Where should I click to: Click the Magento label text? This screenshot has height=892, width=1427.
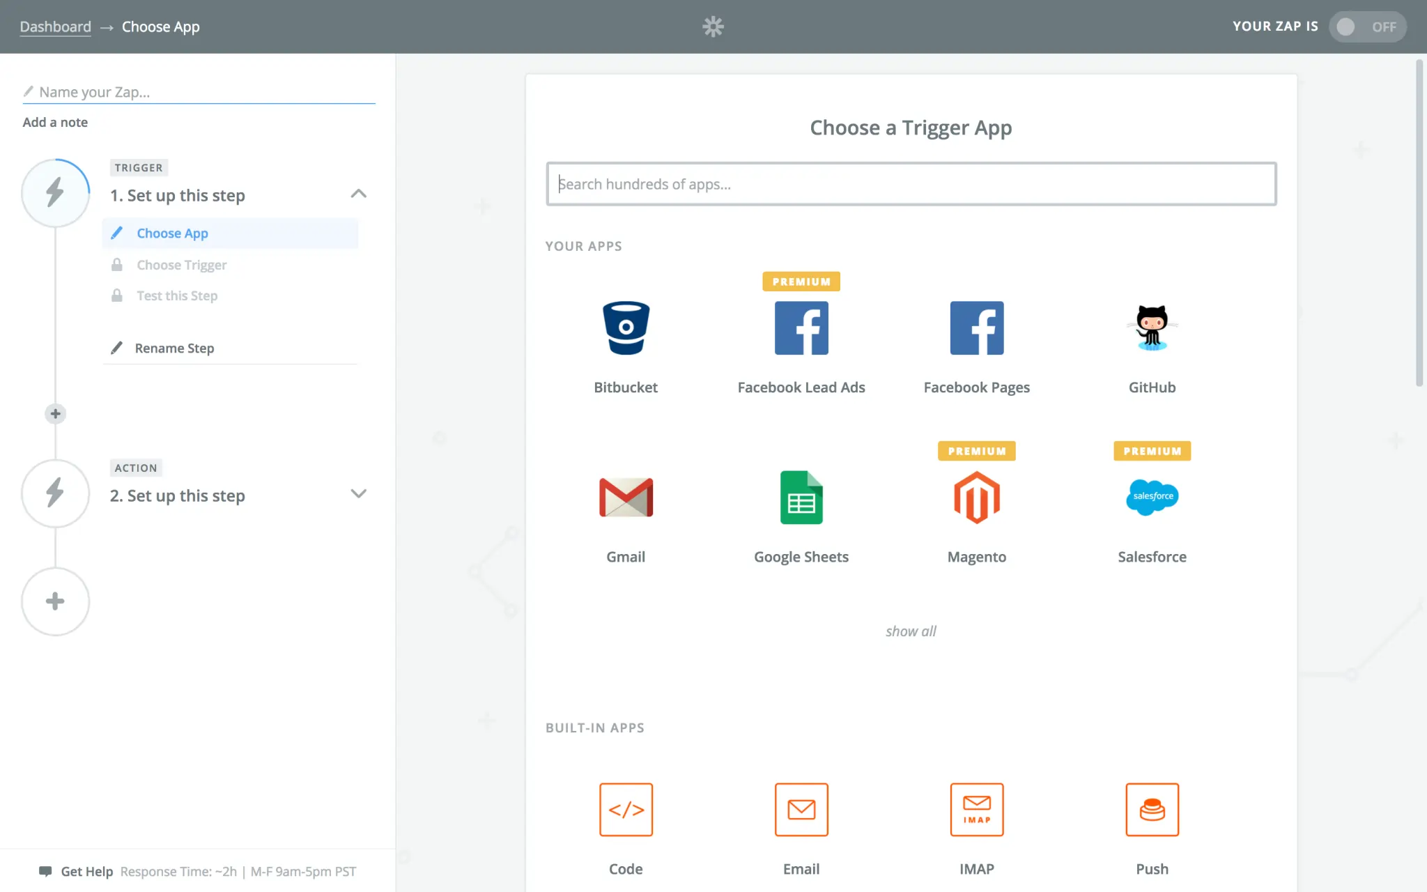click(977, 557)
